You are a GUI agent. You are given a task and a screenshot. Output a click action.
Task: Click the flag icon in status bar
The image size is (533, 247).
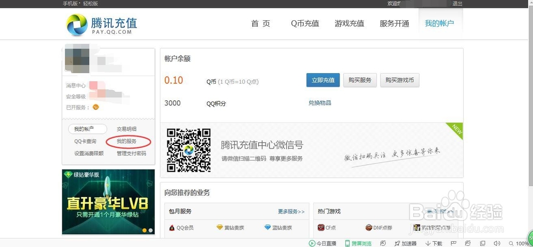[453, 243]
